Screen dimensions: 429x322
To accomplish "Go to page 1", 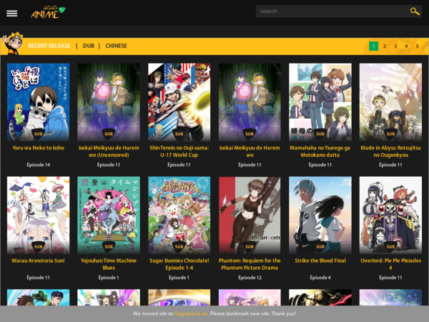I will pos(373,46).
